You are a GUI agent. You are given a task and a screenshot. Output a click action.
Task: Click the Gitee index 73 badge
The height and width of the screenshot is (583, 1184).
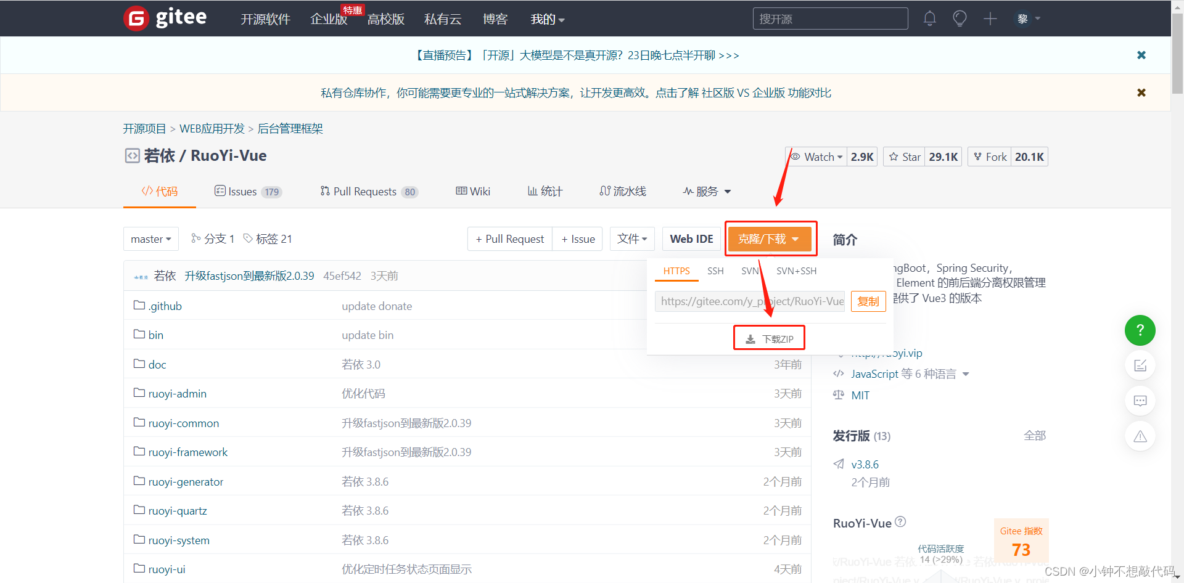[x=1021, y=540]
